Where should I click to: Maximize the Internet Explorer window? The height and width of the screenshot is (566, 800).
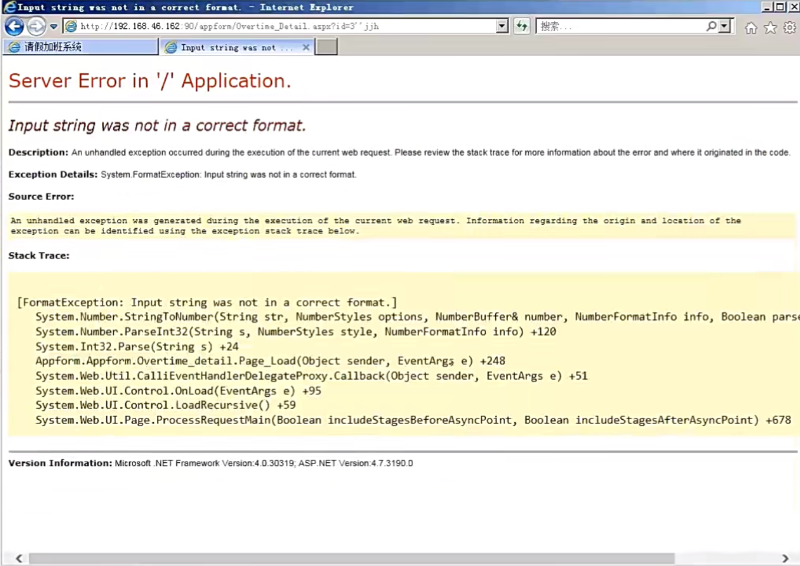(780, 7)
